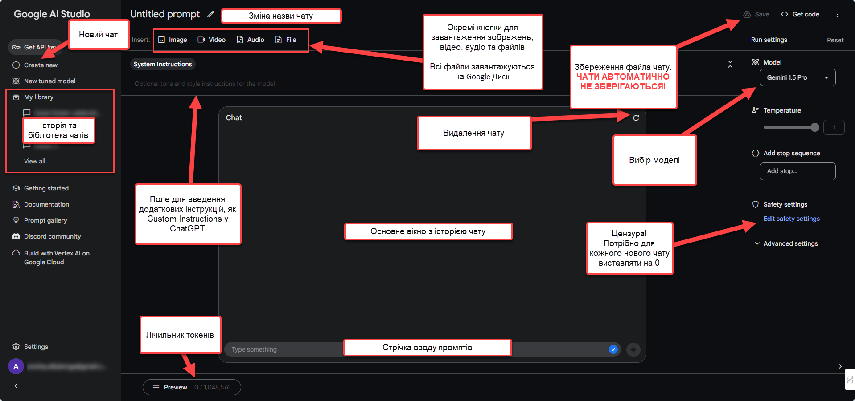Click the Temperature icon
The height and width of the screenshot is (401, 855).
tap(755, 110)
